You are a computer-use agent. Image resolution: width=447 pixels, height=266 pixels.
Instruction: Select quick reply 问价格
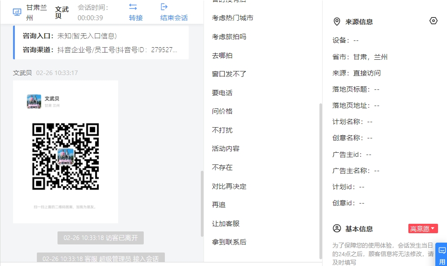222,111
